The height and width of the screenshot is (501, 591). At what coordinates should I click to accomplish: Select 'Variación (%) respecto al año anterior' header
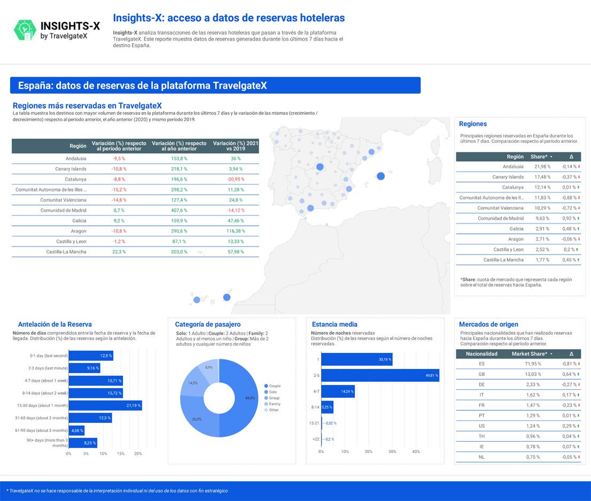179,146
